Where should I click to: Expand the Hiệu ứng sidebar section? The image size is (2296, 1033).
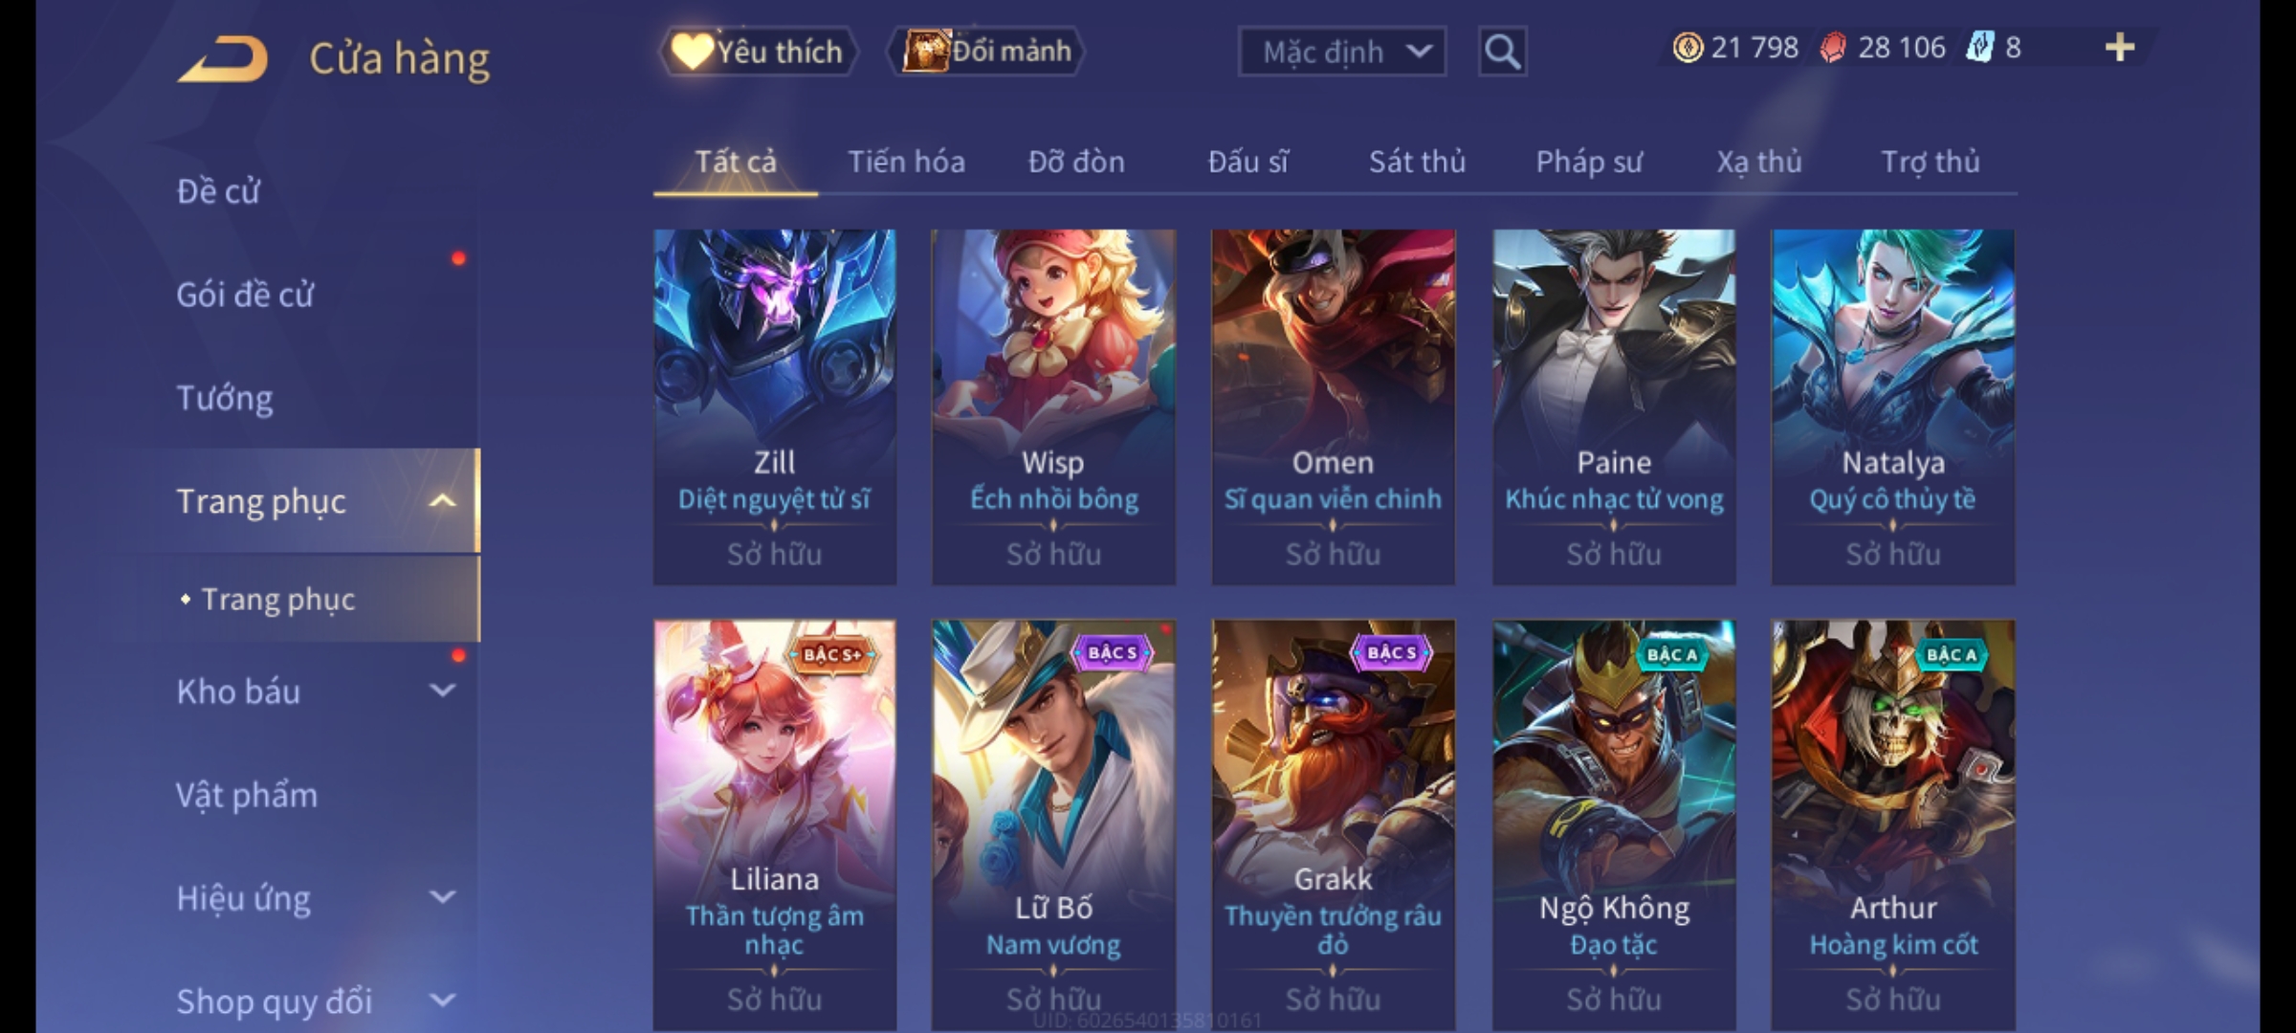pos(442,897)
